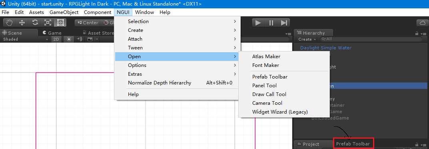Toggle 2D scene view mode
The image size is (429, 149).
click(x=56, y=39)
